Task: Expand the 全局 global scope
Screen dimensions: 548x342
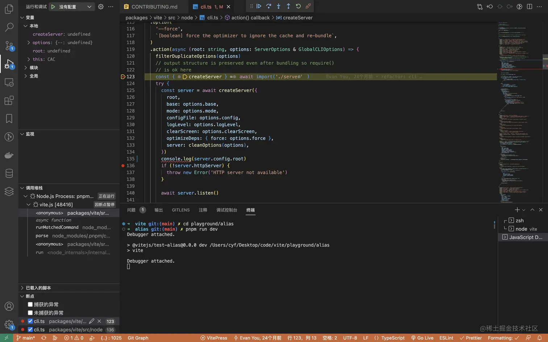Action: [25, 76]
